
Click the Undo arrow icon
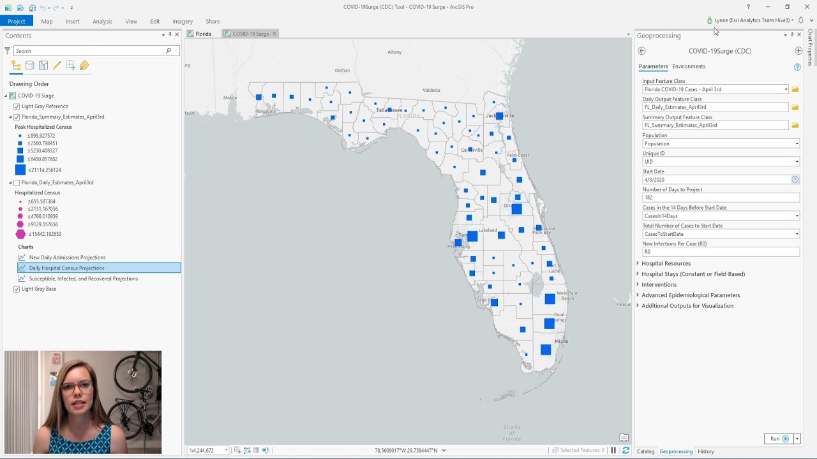click(43, 7)
